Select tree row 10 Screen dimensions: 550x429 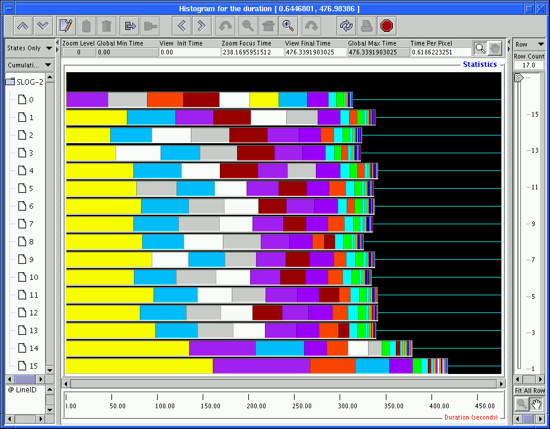(28, 277)
